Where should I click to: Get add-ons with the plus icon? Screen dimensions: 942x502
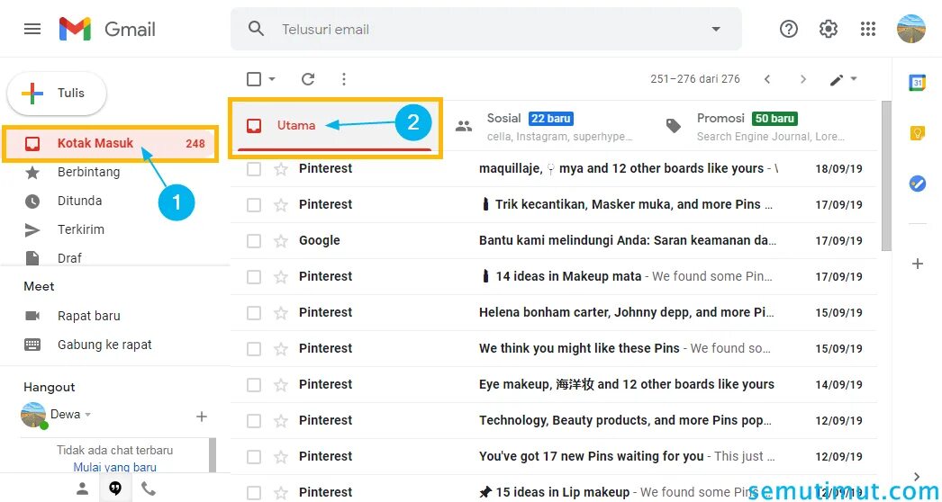[x=918, y=264]
